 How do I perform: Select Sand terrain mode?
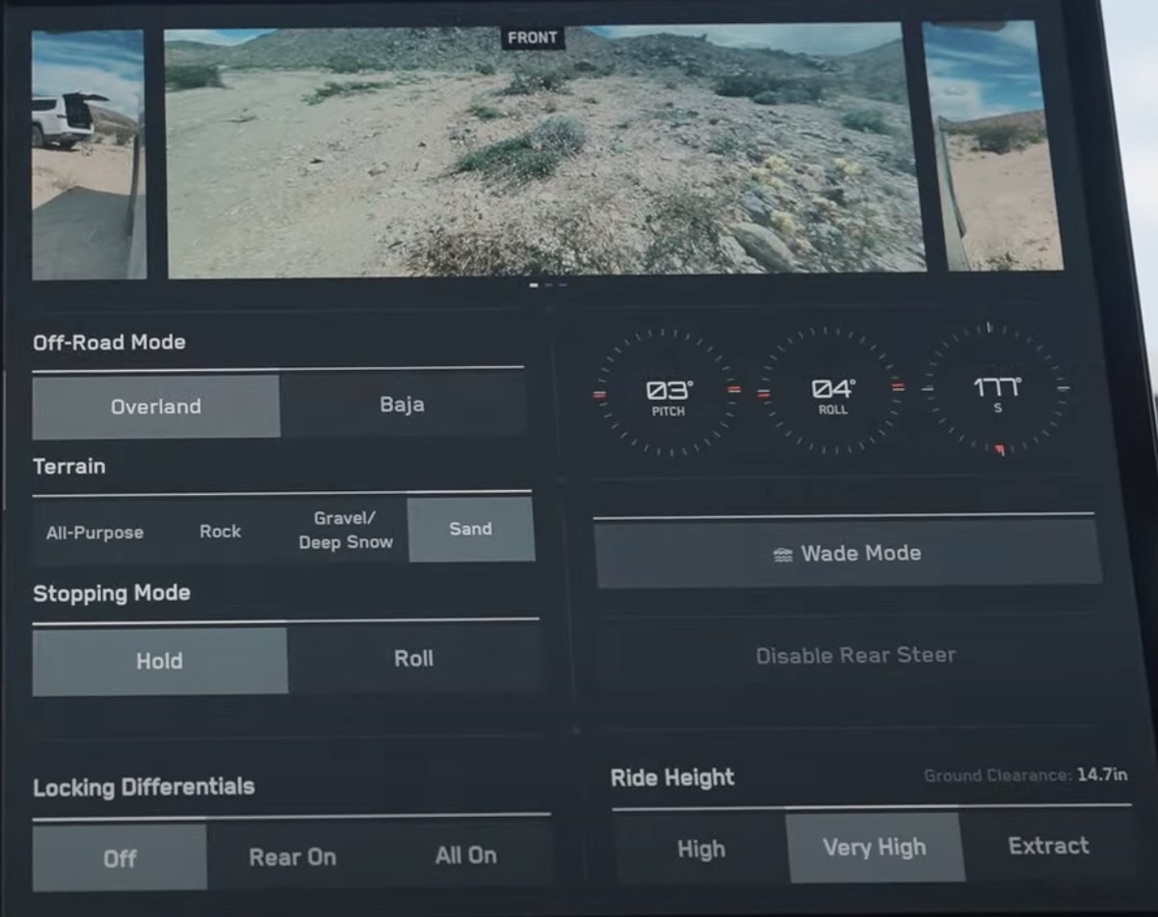470,529
